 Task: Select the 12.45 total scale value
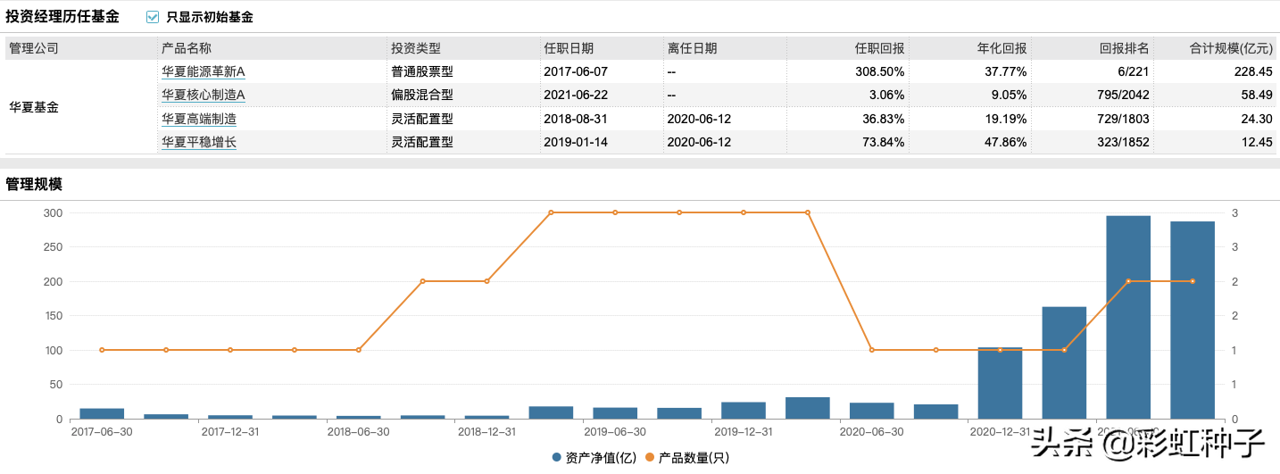point(1256,142)
